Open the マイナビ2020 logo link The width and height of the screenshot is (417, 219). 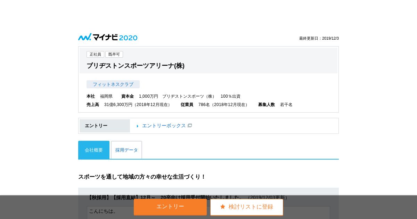point(108,37)
